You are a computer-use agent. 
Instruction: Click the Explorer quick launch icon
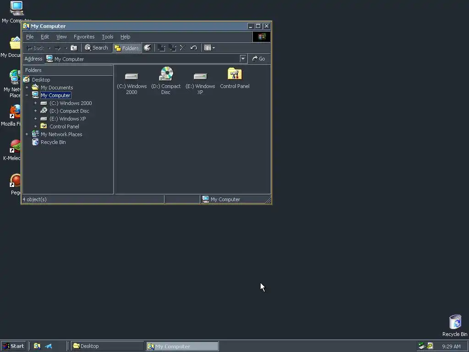(37, 346)
